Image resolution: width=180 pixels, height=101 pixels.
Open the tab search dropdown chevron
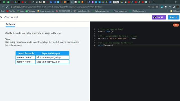pyautogui.click(x=164, y=2)
